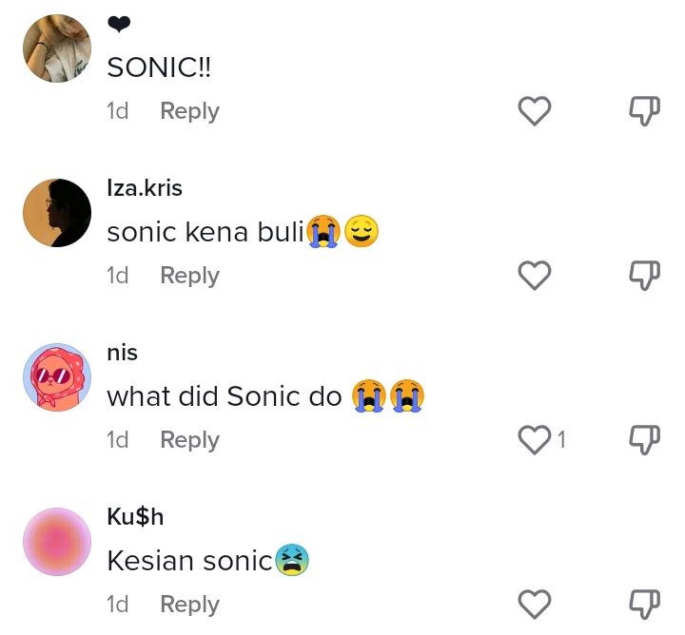Viewport: 685px width, 635px height.
Task: Dislike the "SONIC!!" comment
Action: coord(645,111)
